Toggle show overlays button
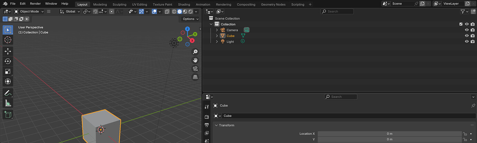The image size is (477, 143). [154, 11]
